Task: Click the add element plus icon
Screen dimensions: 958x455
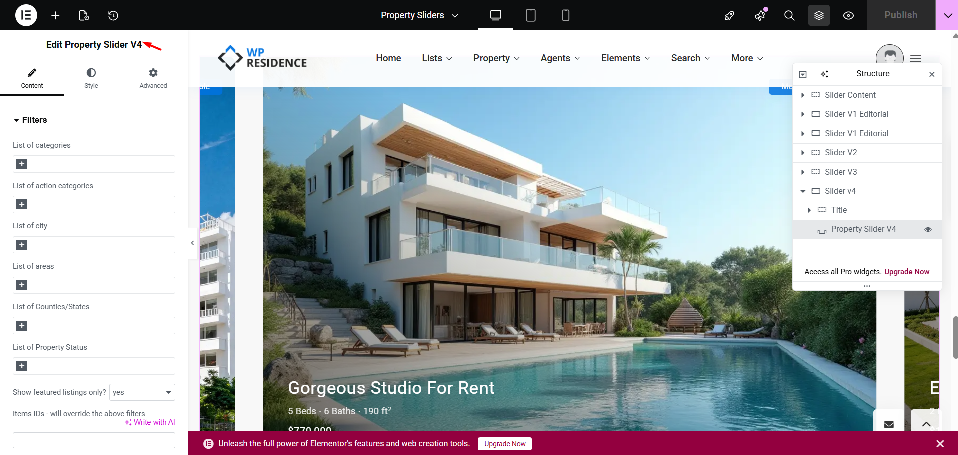Action: (x=55, y=15)
